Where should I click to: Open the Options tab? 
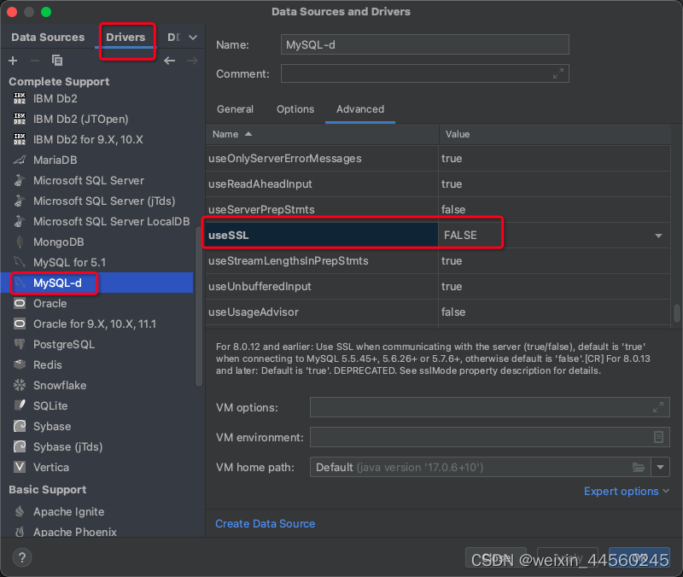pos(295,109)
